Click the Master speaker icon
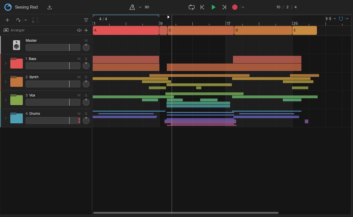The height and width of the screenshot is (217, 353). [x=17, y=45]
